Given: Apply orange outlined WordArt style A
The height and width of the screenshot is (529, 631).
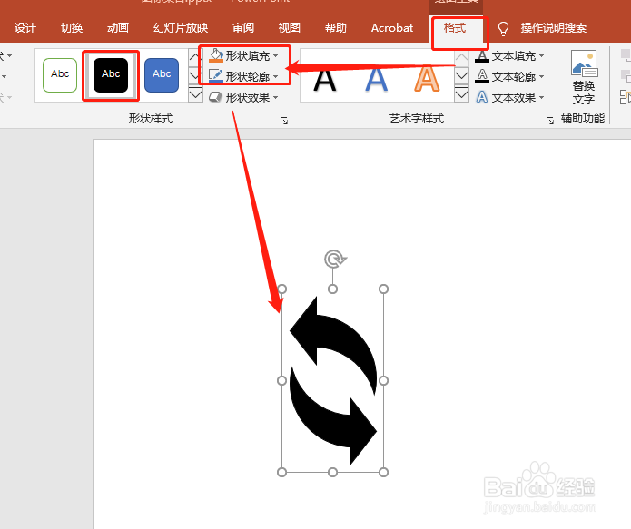Looking at the screenshot, I should 427,79.
